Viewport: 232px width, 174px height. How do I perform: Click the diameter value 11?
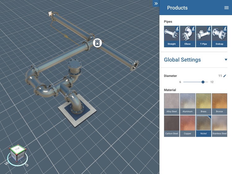coord(220,76)
